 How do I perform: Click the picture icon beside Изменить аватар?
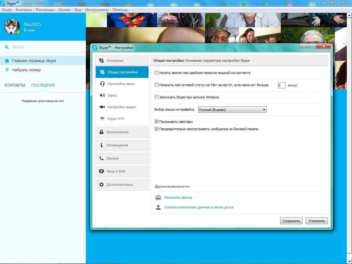point(158,198)
